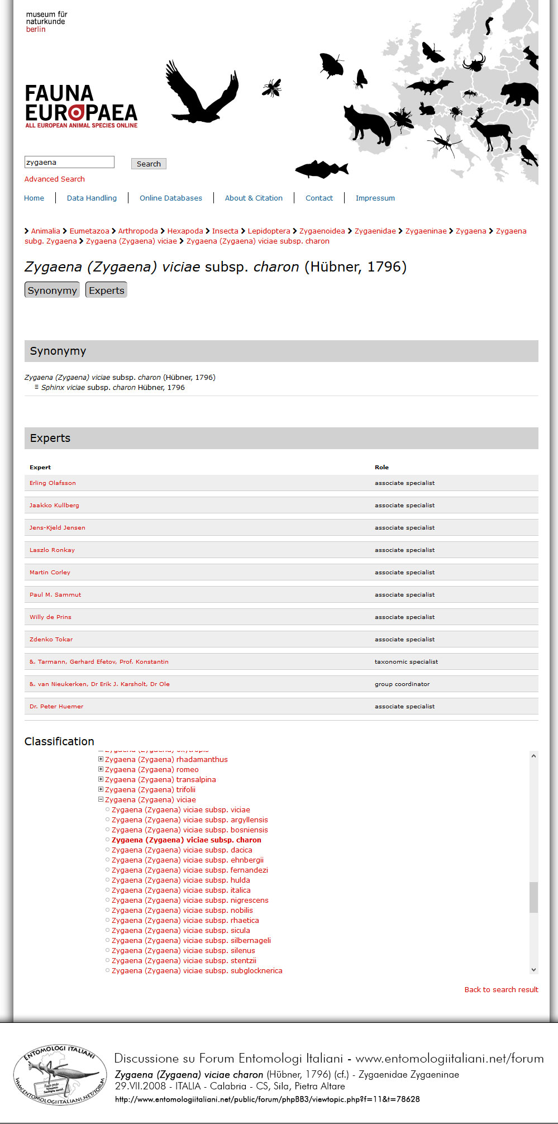Screen dimensions: 558x1124
Task: Click the deer silhouette on the map
Action: (490, 130)
